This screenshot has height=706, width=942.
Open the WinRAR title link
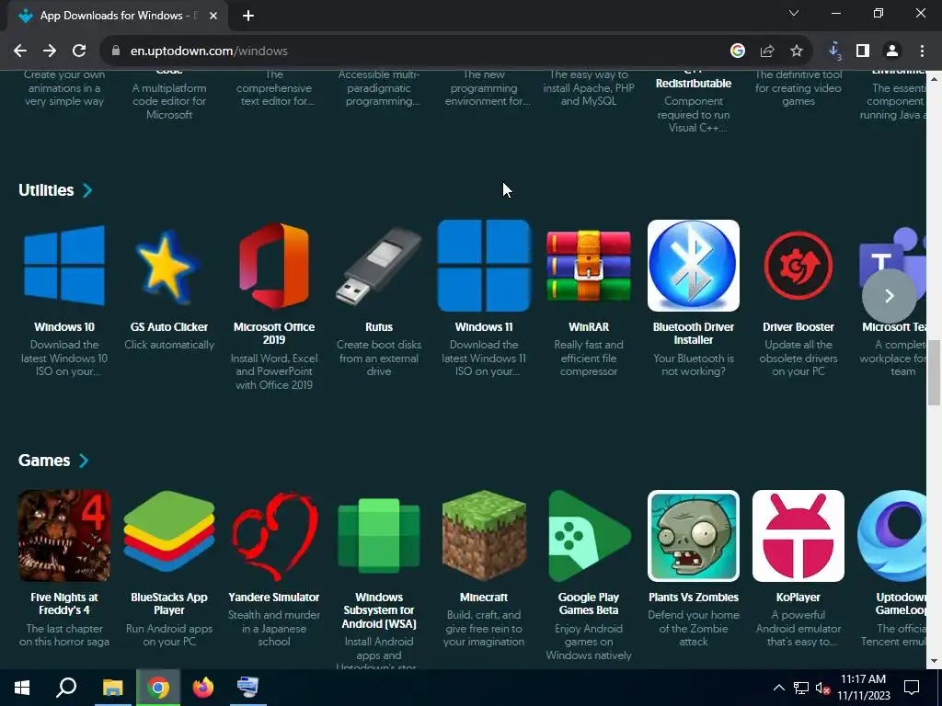[x=589, y=327]
